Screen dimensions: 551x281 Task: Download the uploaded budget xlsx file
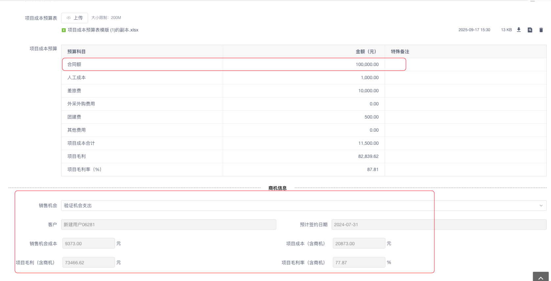pyautogui.click(x=519, y=30)
